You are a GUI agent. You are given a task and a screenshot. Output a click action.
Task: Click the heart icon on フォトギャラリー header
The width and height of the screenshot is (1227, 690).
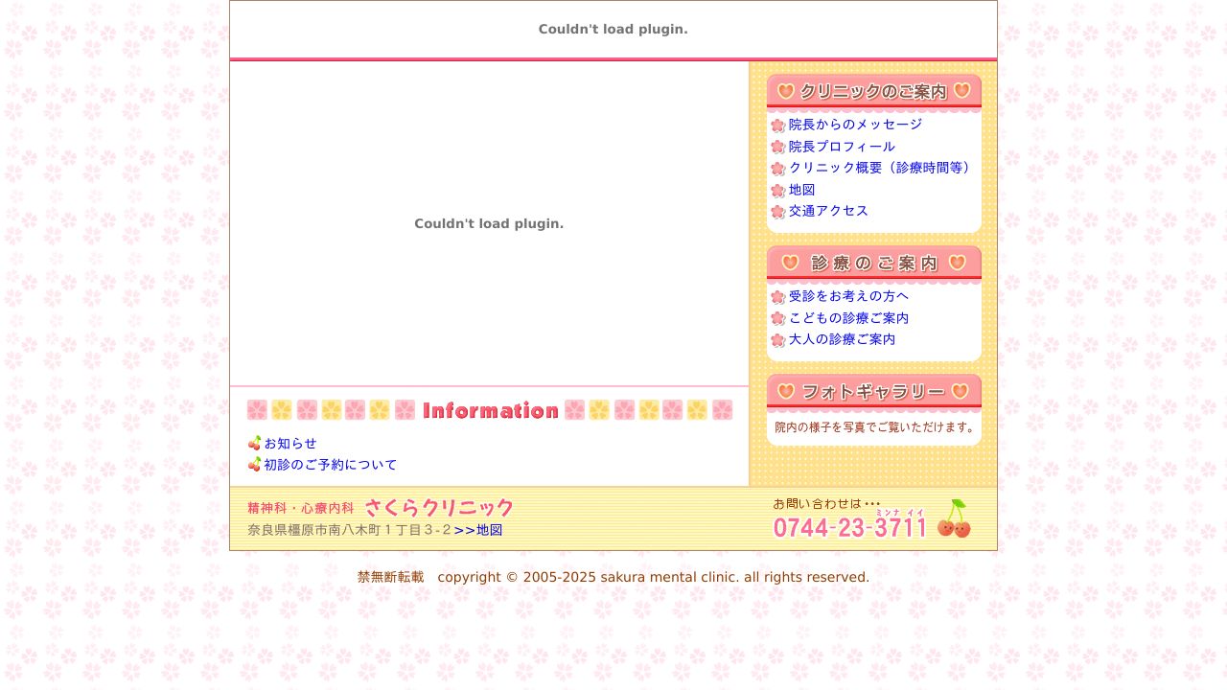click(784, 391)
